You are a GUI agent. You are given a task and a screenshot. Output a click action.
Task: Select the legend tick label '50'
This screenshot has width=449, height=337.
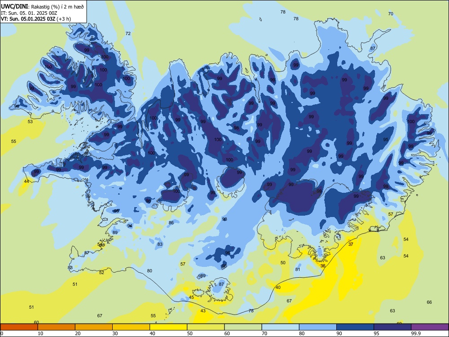190,333
